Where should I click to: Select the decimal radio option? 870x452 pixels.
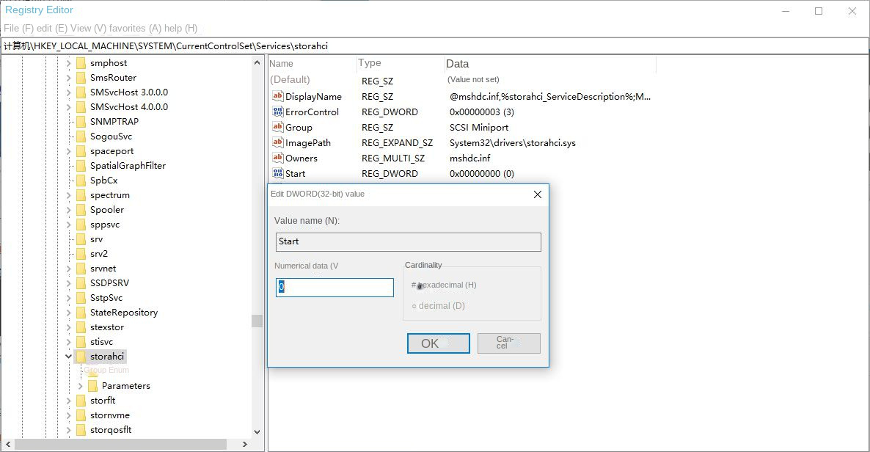[414, 306]
